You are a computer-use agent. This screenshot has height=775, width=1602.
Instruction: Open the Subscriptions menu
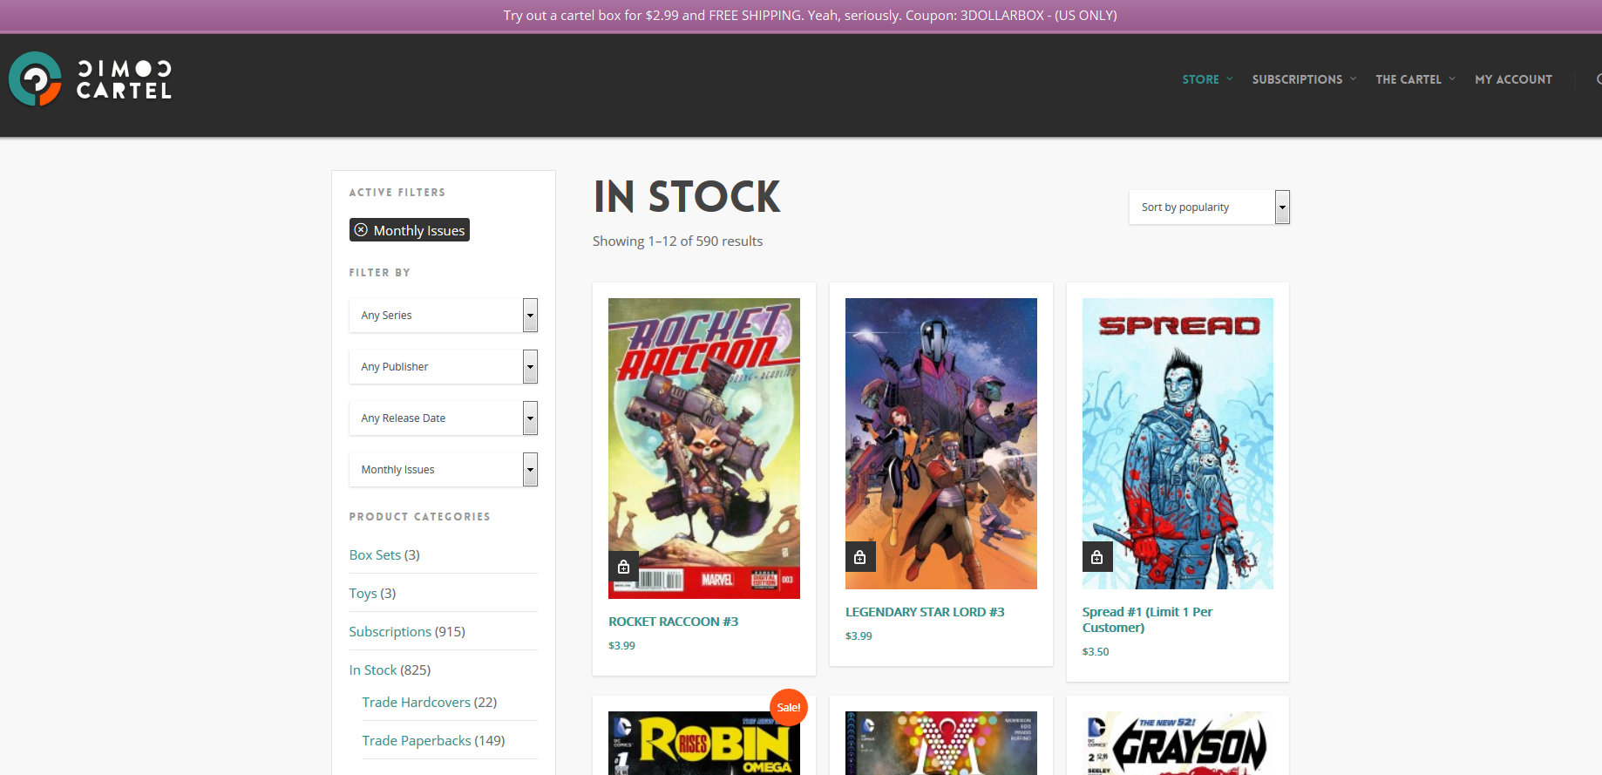(1297, 79)
